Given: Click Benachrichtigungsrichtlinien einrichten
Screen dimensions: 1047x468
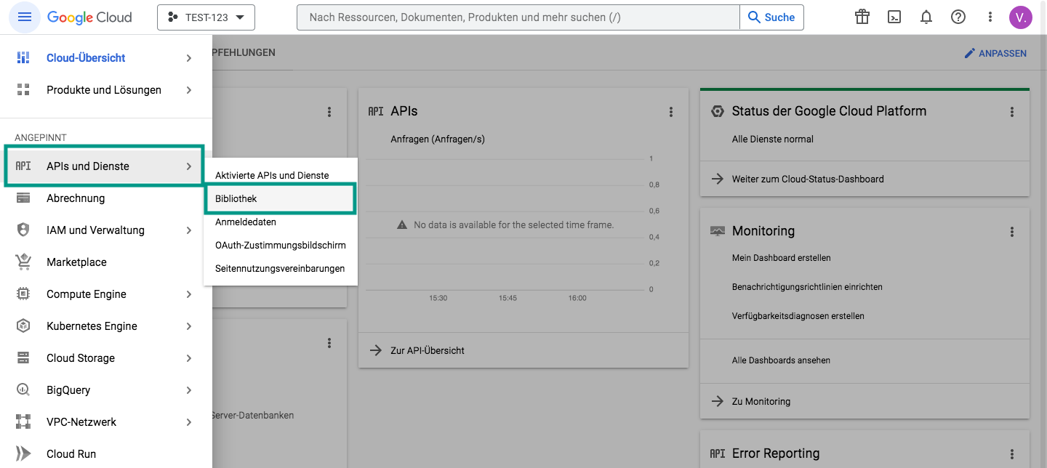Looking at the screenshot, I should click(x=807, y=287).
